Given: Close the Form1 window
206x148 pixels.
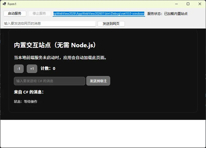Looking at the screenshot, I should [x=200, y=4].
